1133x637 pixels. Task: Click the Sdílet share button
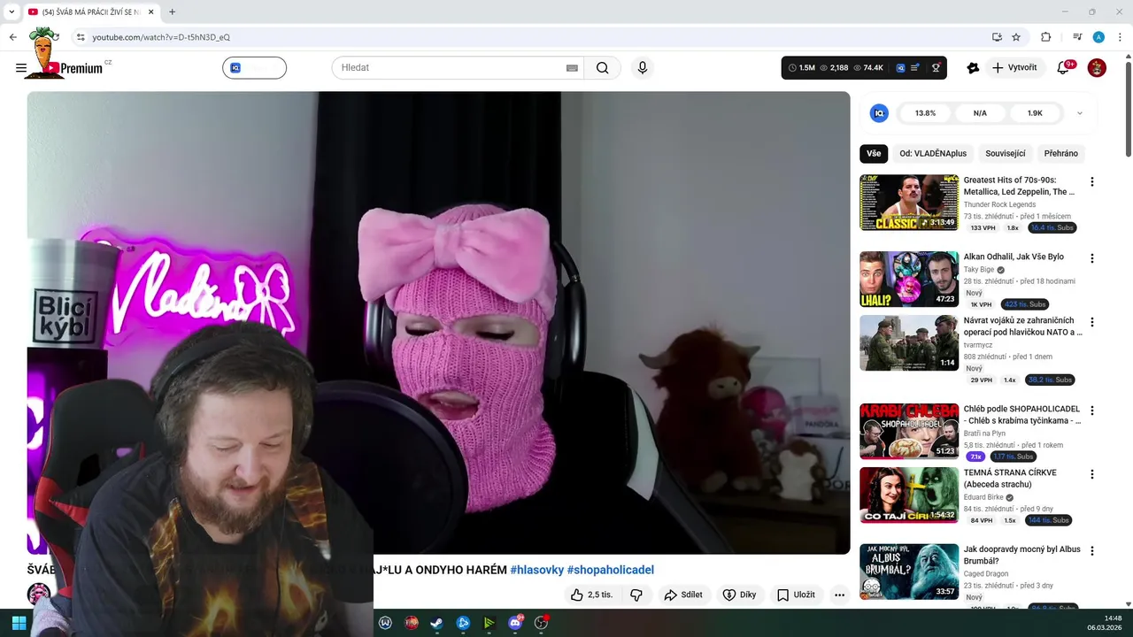[x=683, y=595]
